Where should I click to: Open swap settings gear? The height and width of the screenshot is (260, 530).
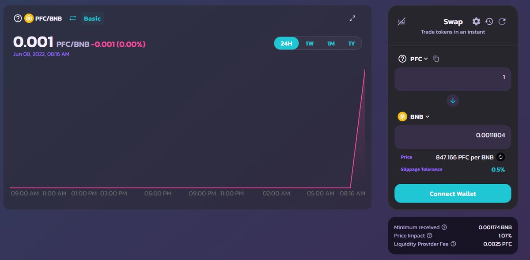pos(476,22)
